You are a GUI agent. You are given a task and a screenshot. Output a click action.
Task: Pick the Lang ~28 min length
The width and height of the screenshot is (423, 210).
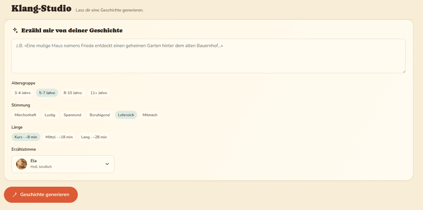click(x=94, y=137)
